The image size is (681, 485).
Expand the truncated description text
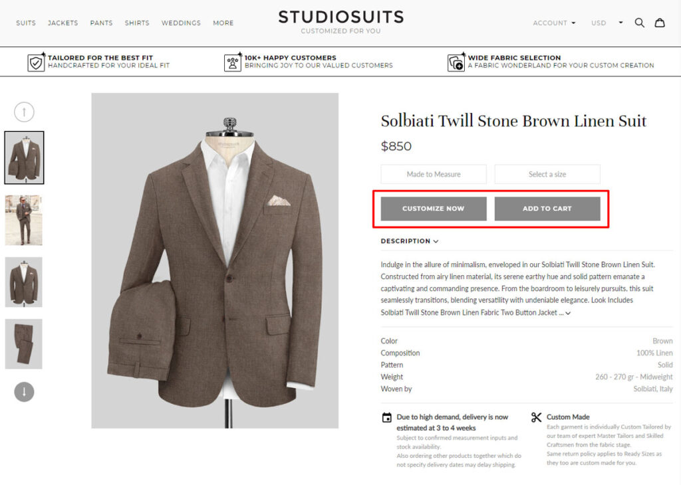567,312
